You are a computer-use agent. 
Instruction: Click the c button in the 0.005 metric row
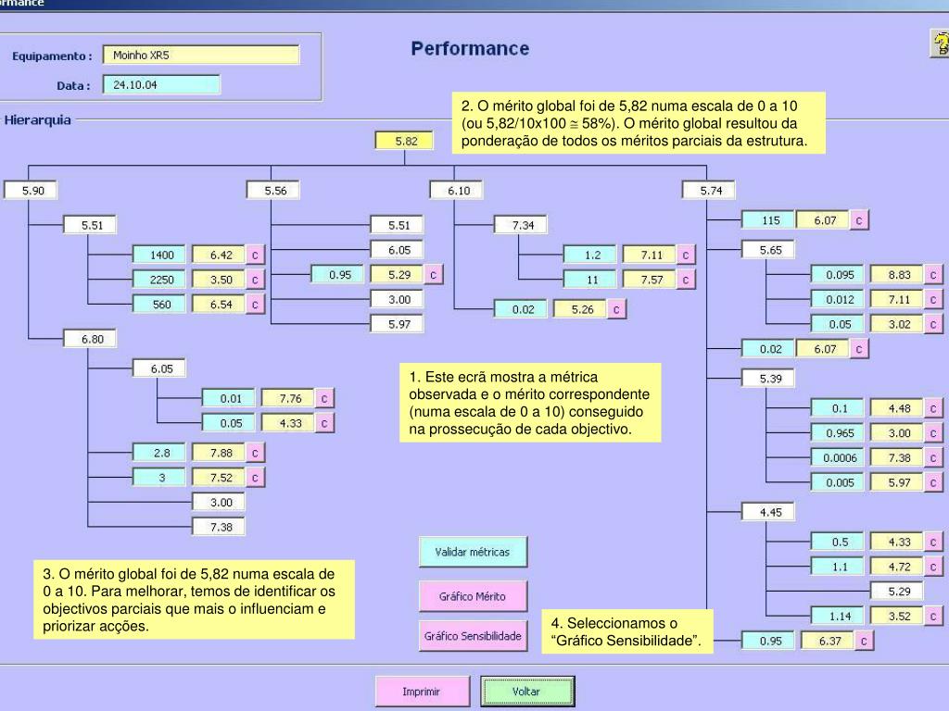point(933,483)
